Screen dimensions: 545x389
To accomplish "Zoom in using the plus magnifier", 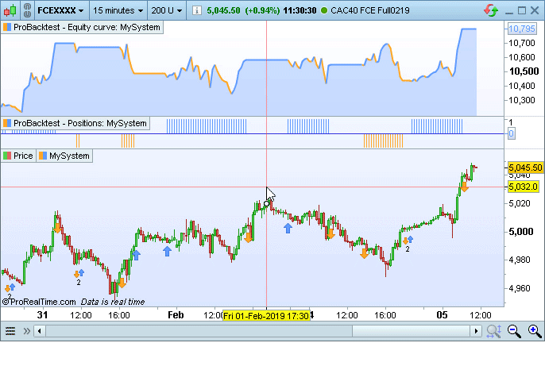I will (534, 331).
